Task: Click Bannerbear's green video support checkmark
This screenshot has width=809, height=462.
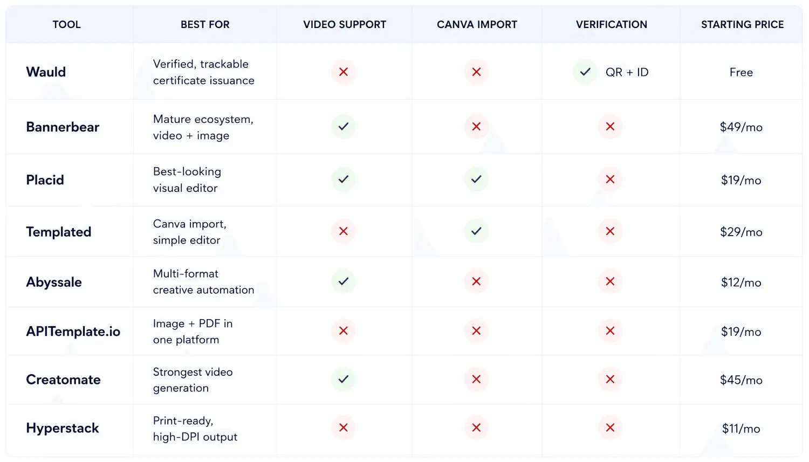Action: point(344,127)
